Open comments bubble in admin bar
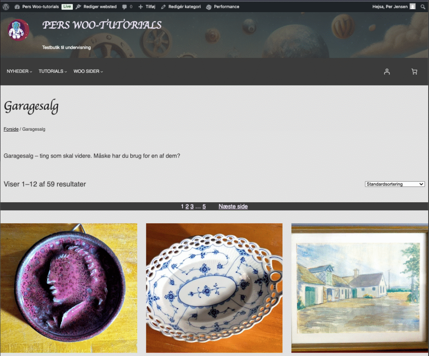 pos(127,7)
